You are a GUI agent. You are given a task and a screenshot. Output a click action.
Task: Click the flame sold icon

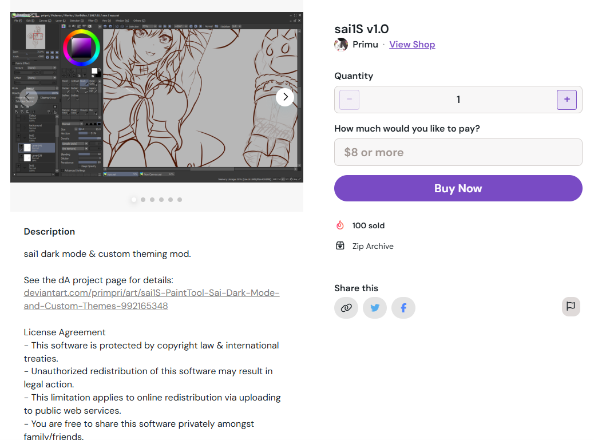click(x=340, y=225)
